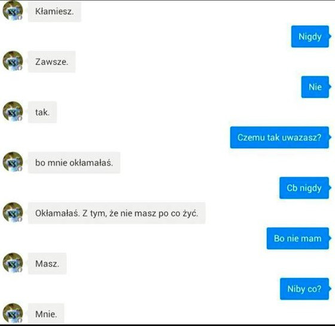Select the blue "Nigdy" message bubble

(310, 36)
